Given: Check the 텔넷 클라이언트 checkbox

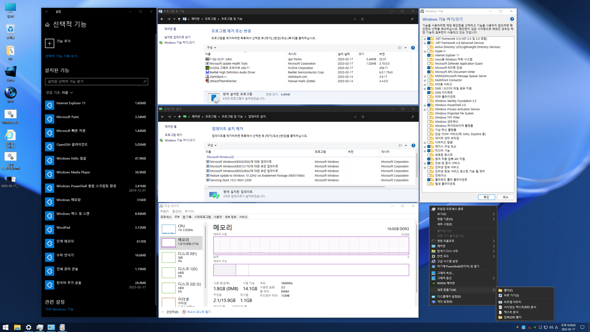Looking at the screenshot, I should 429,184.
